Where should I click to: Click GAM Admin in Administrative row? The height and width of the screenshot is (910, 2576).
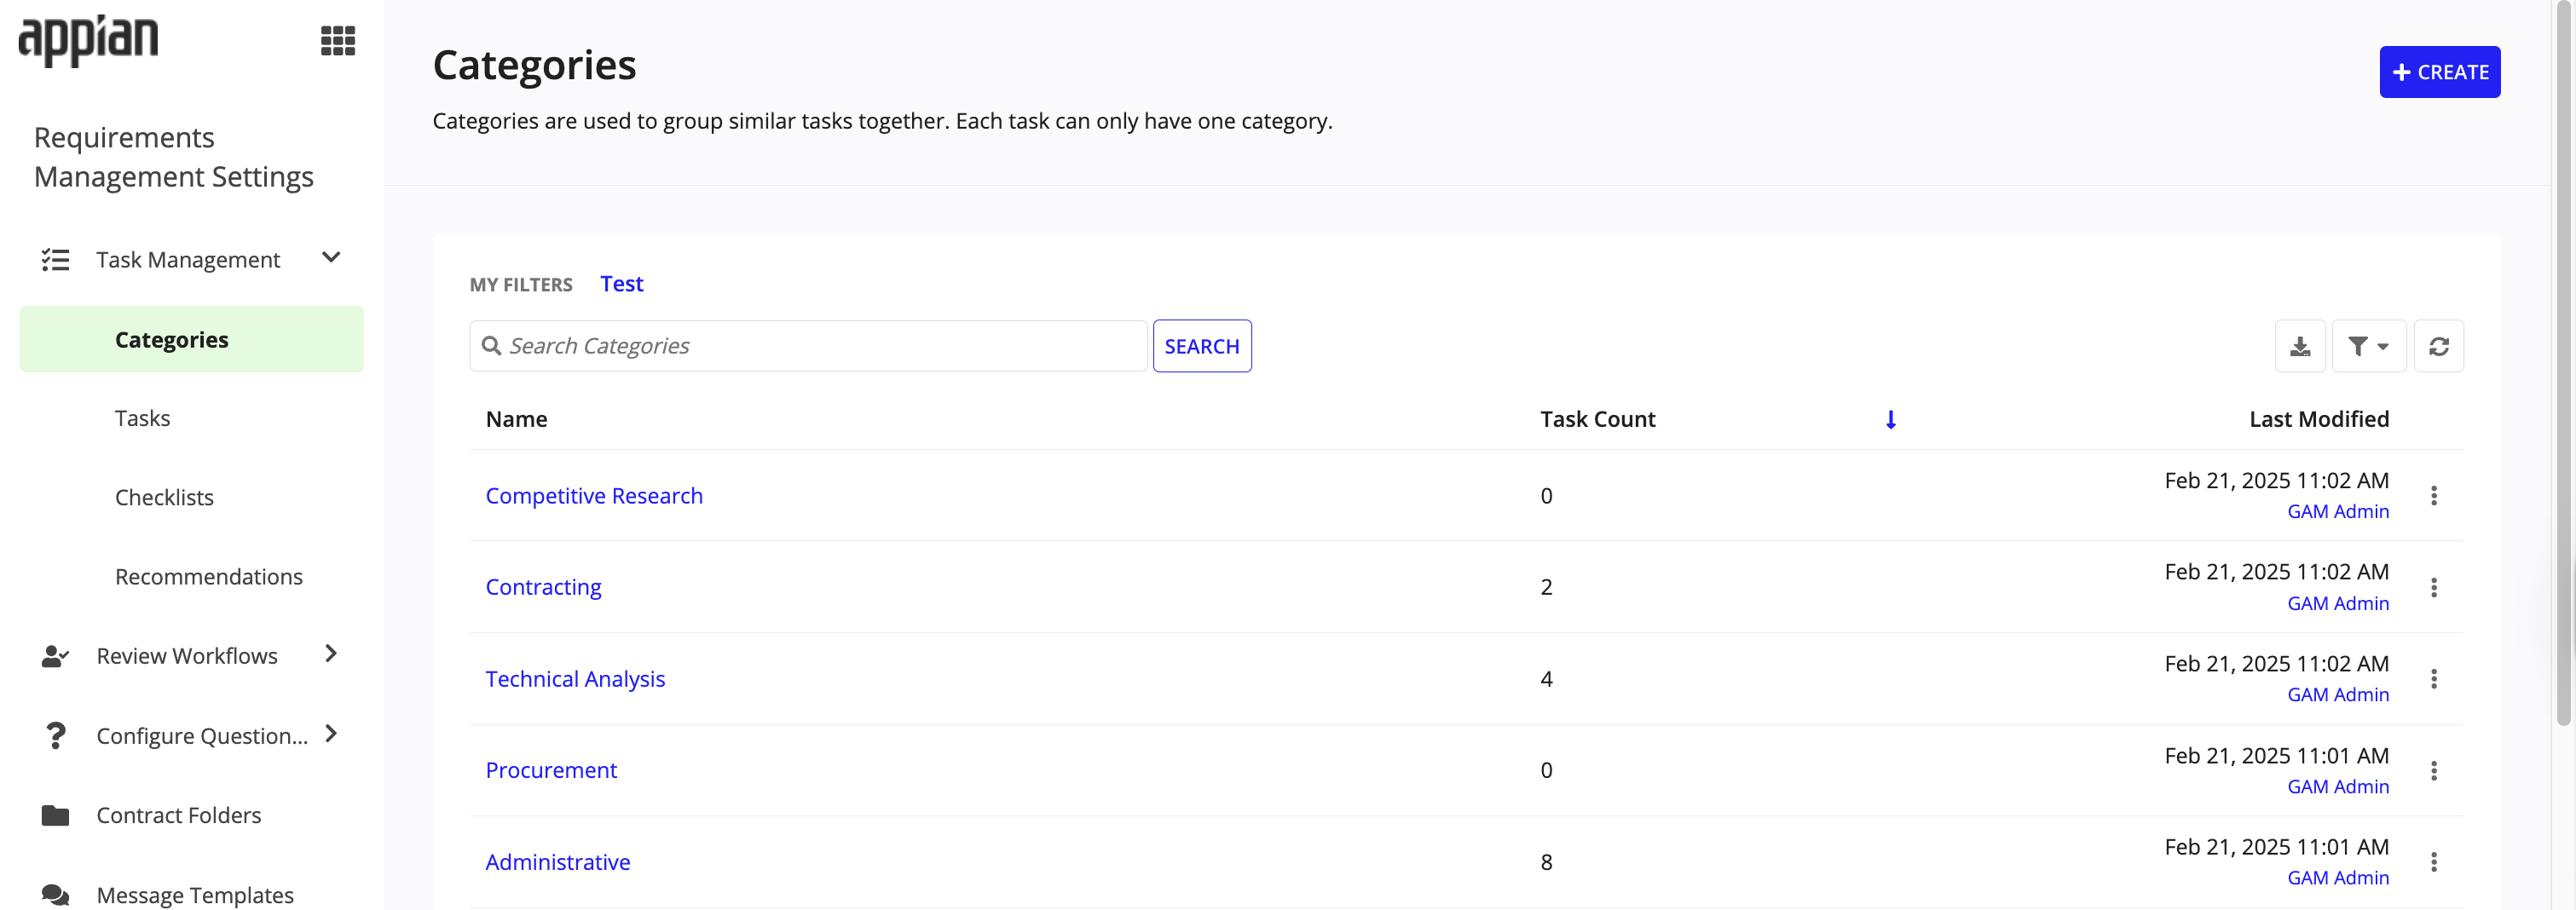coord(2338,878)
